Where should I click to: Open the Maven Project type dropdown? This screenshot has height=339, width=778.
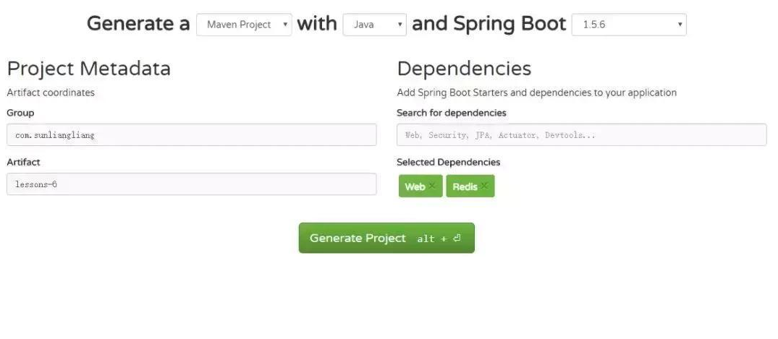click(x=244, y=25)
